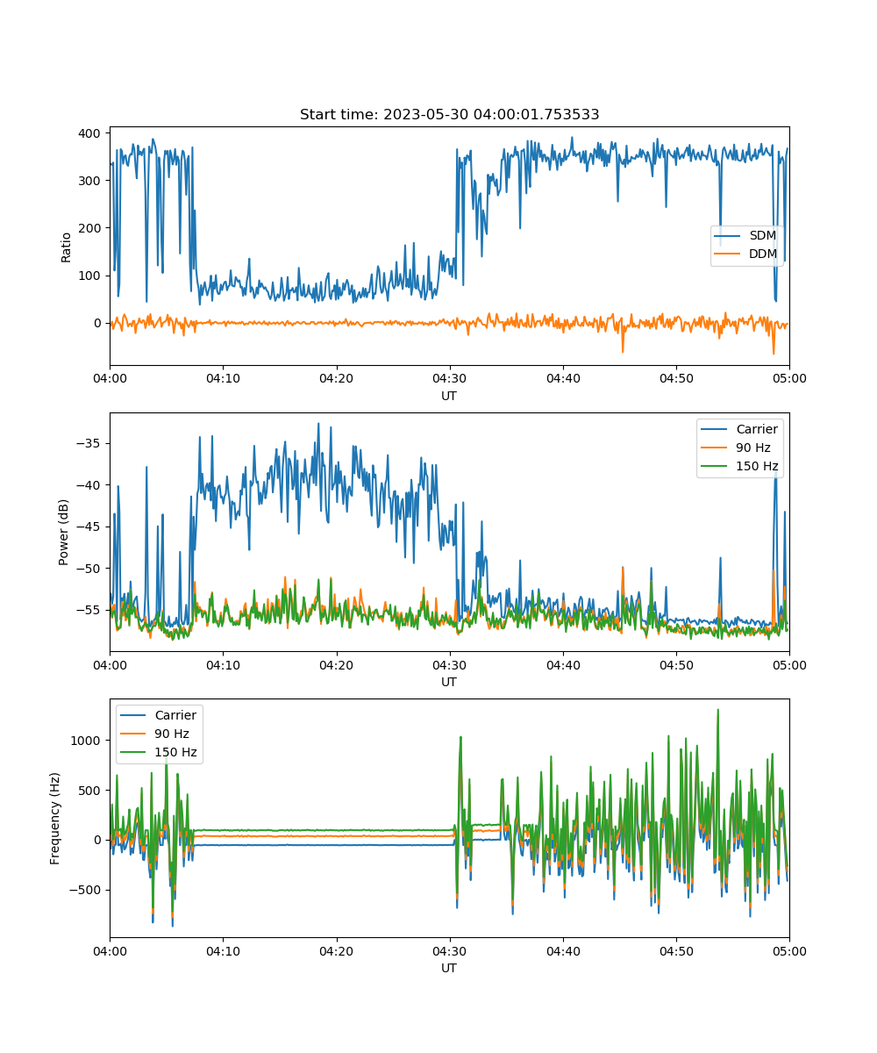Click the 0 tick on the Ratio axis
The width and height of the screenshot is (877, 1053).
tap(99, 323)
